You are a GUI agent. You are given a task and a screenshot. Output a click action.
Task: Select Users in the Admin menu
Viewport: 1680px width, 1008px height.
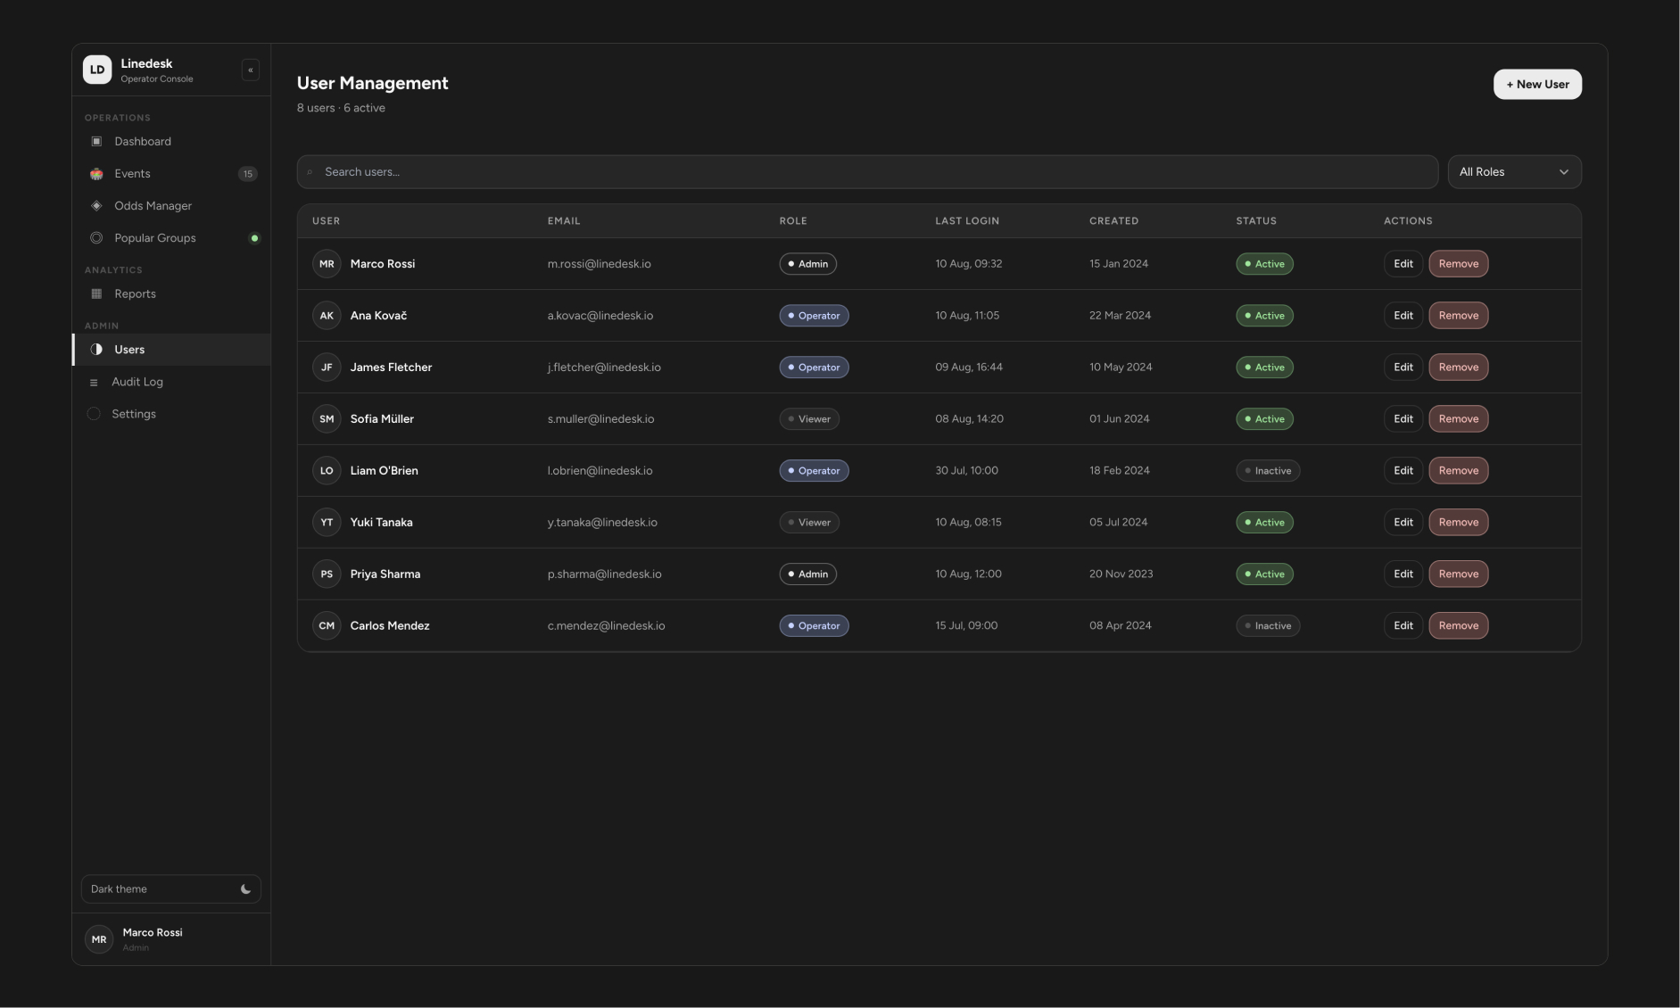click(x=171, y=350)
